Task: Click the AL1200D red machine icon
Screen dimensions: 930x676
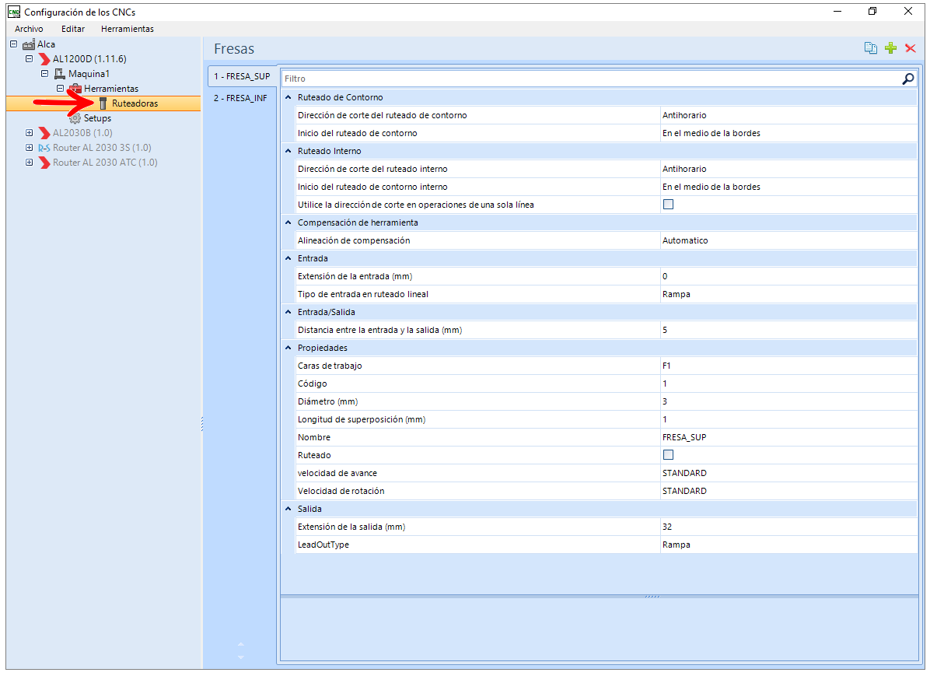Action: pos(44,59)
